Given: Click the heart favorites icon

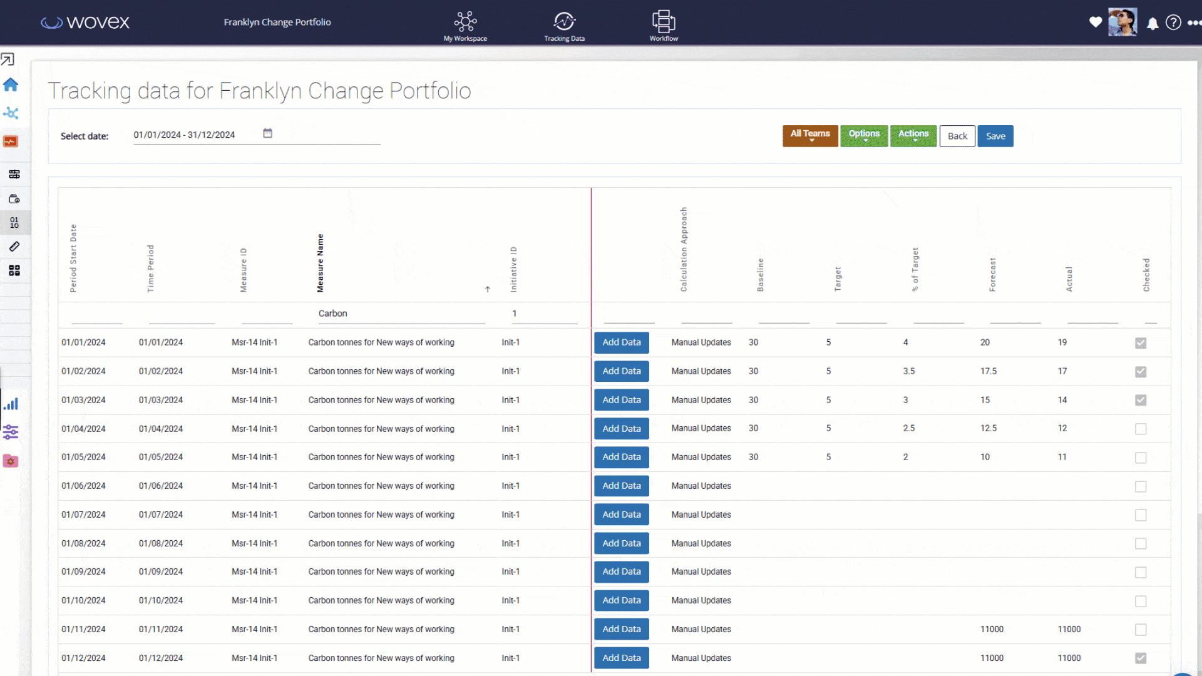Looking at the screenshot, I should click(x=1096, y=22).
